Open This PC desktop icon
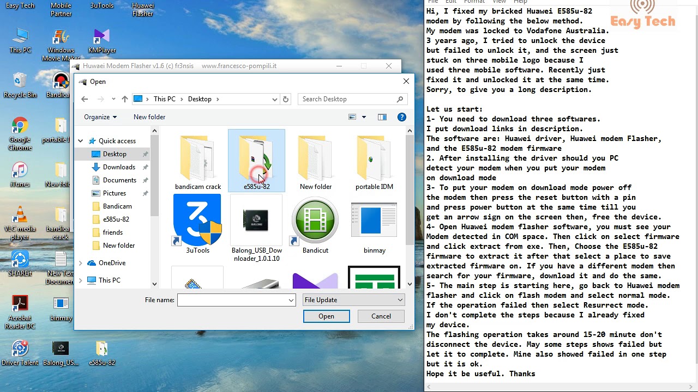698x392 pixels. click(20, 40)
